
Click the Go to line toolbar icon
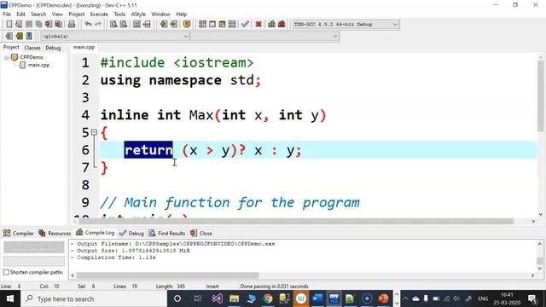click(147, 24)
